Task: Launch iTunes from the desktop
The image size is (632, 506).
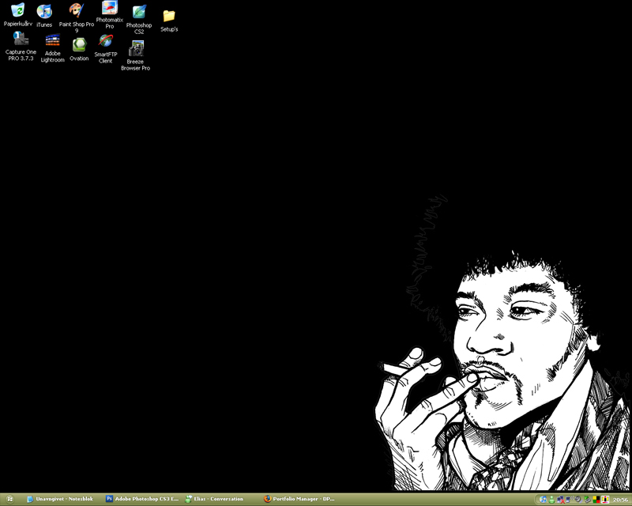Action: point(44,16)
